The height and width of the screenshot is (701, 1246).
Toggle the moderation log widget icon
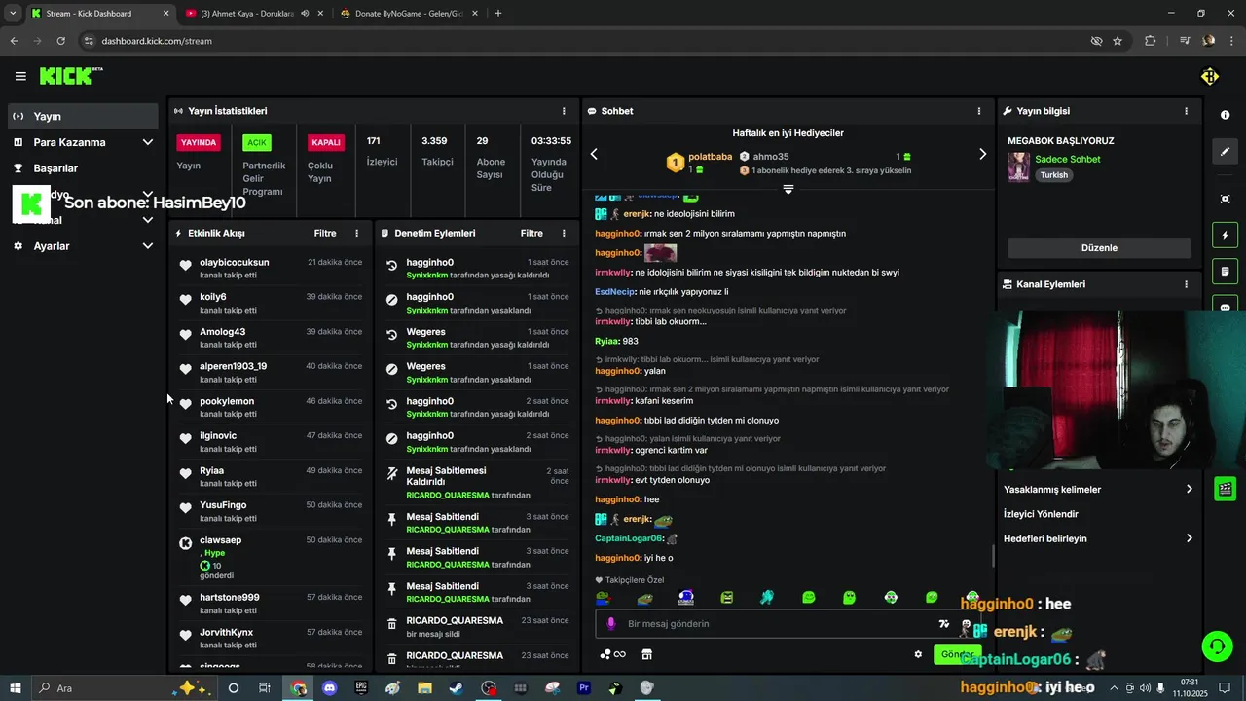pyautogui.click(x=1225, y=271)
